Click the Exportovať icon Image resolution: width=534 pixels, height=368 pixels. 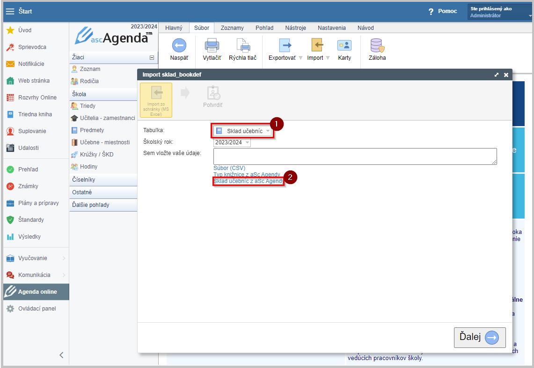pos(285,45)
